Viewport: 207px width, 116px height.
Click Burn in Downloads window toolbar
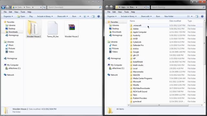tap(74, 16)
